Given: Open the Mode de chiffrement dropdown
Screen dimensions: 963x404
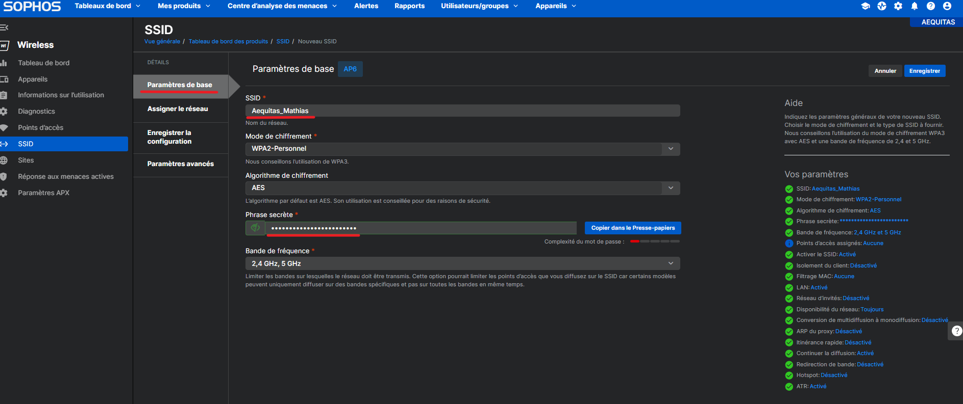Looking at the screenshot, I should click(x=462, y=149).
